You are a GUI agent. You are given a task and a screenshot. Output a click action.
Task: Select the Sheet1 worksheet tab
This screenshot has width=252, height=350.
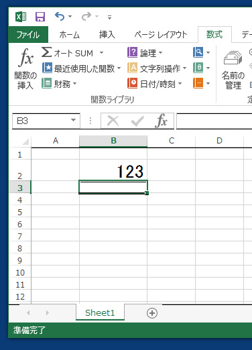click(100, 312)
